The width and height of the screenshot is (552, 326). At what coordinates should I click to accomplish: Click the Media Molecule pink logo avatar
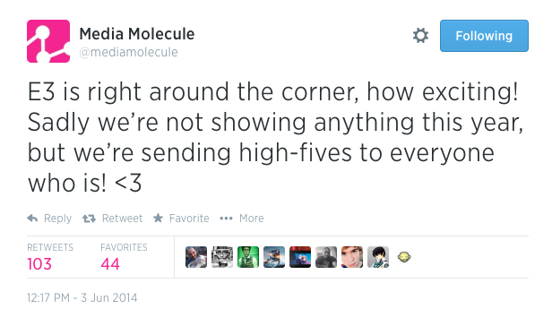[x=48, y=41]
